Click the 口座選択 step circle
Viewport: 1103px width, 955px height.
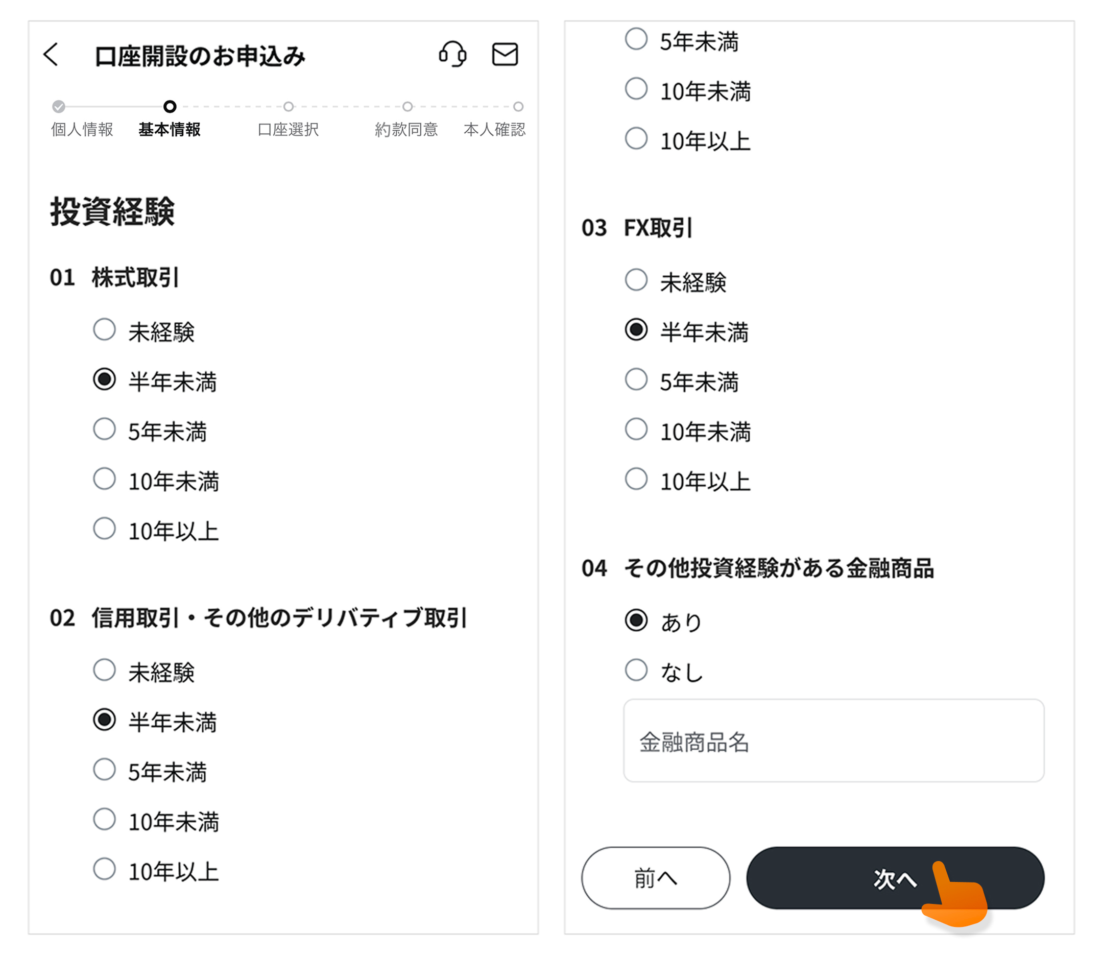289,107
